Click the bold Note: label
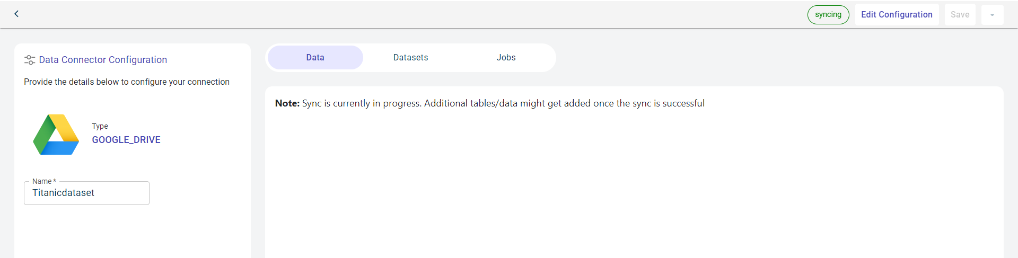1018x258 pixels. [287, 103]
